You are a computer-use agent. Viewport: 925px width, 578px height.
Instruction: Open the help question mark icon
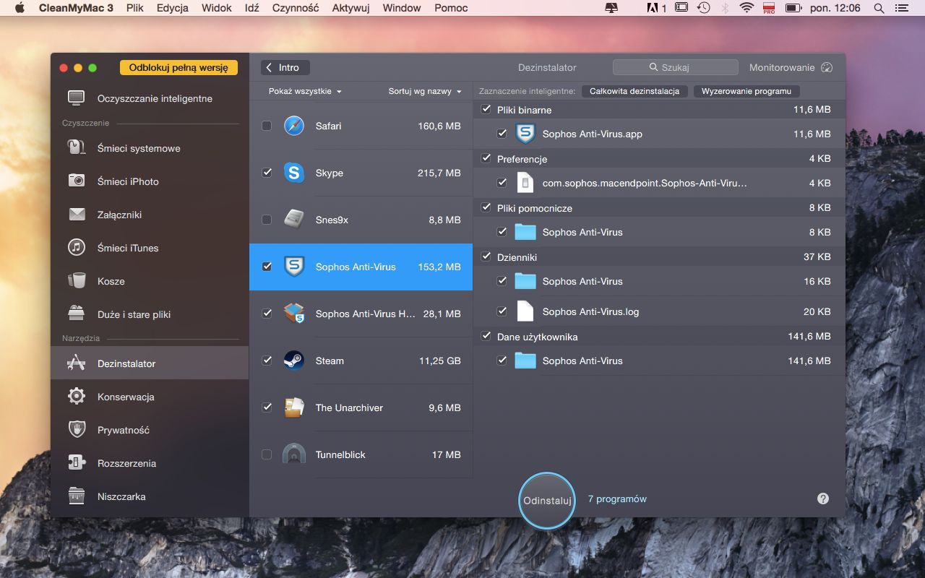pos(823,499)
